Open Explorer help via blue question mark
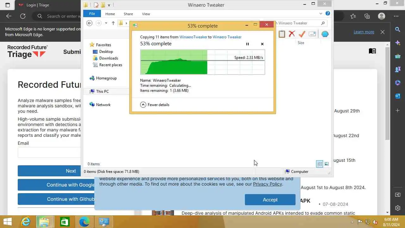 click(x=327, y=14)
